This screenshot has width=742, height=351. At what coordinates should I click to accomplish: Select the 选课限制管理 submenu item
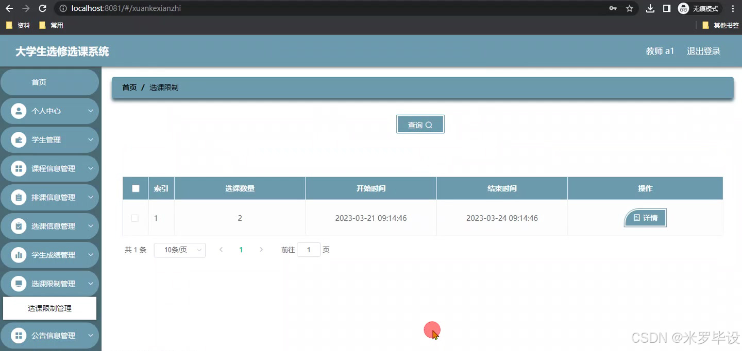(x=49, y=308)
